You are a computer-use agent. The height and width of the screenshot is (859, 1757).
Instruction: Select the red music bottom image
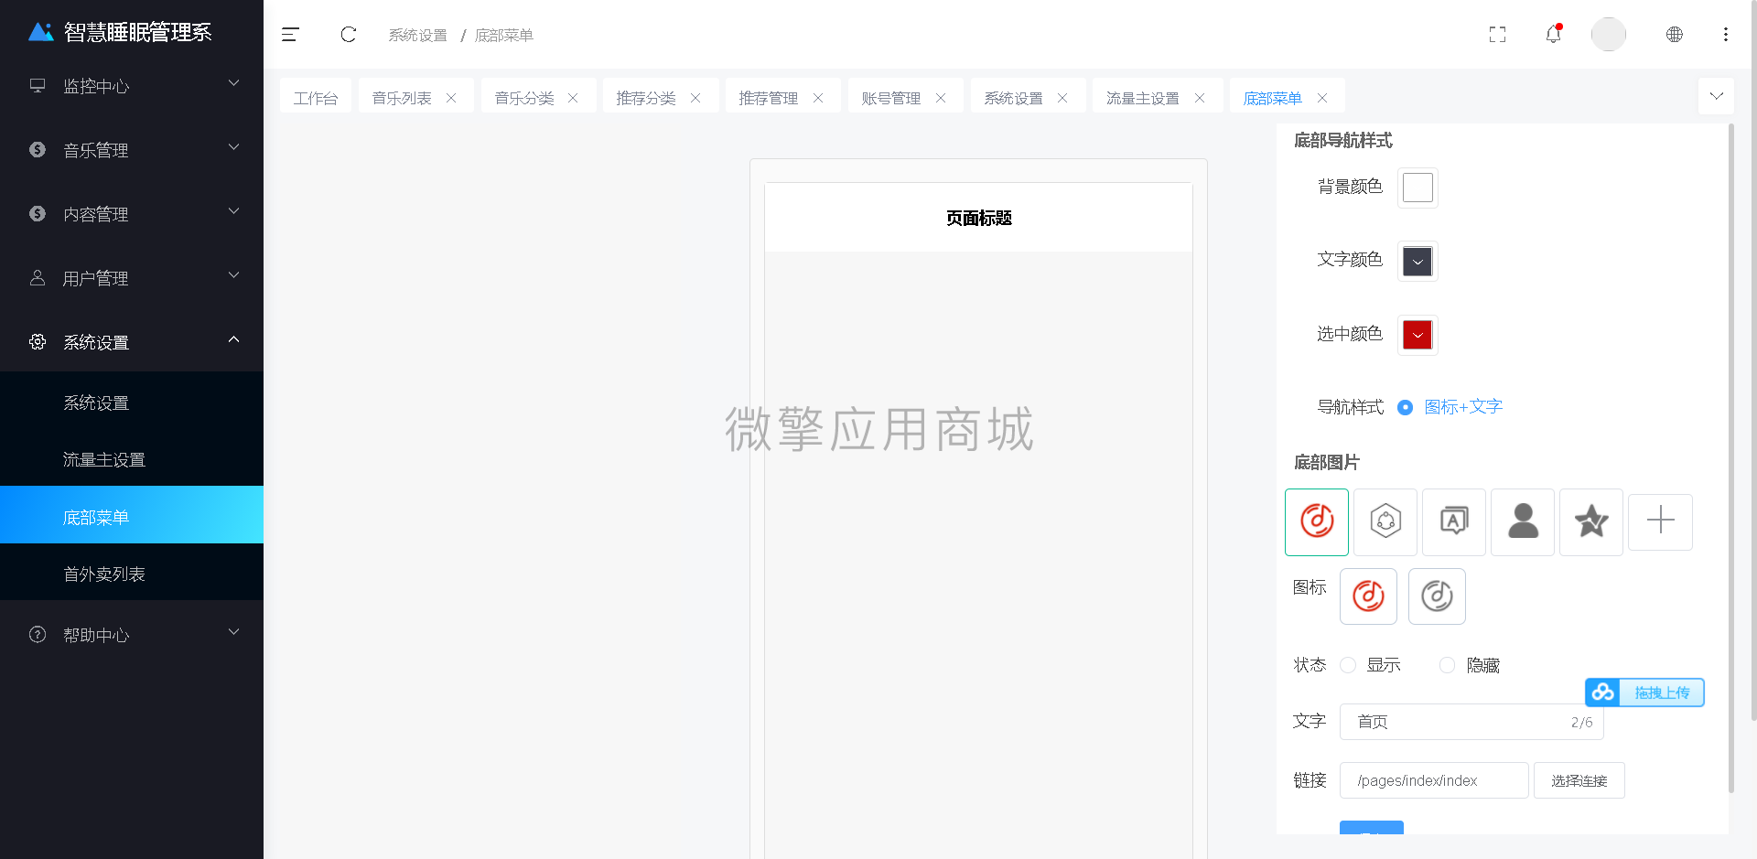[1317, 522]
